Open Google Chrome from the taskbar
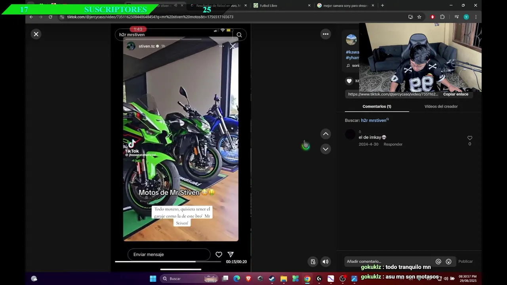This screenshot has width=507, height=285. (x=307, y=279)
